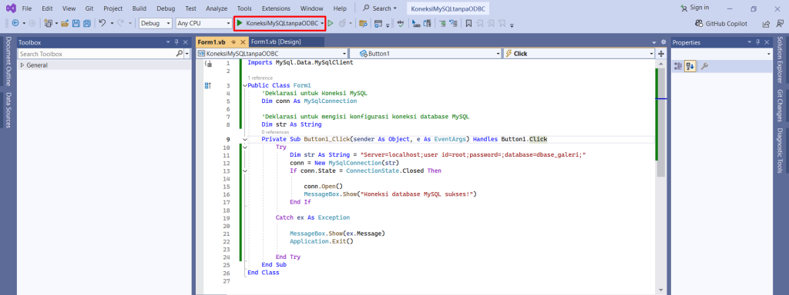Click the Hot Reload flame icon
The height and width of the screenshot is (295, 789).
tap(343, 23)
